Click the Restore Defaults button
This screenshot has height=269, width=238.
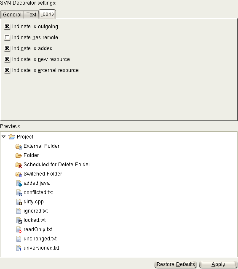[x=176, y=264]
